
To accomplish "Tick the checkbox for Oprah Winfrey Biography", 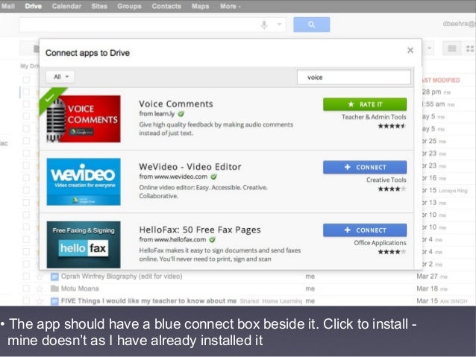I will tap(26, 277).
